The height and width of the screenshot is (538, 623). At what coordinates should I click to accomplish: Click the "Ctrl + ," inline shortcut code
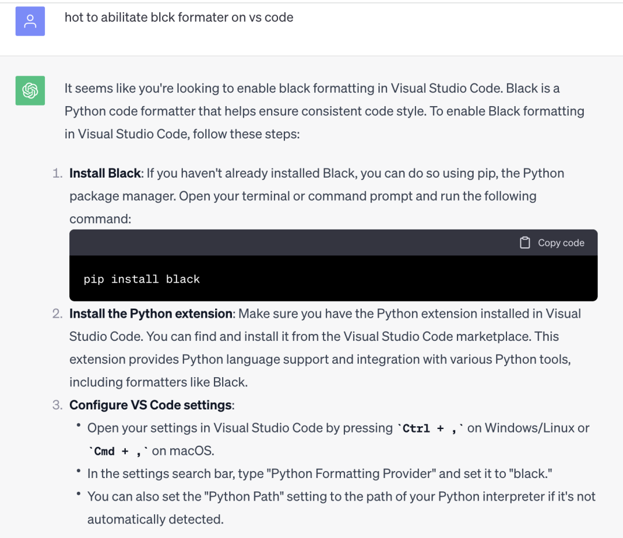(431, 428)
